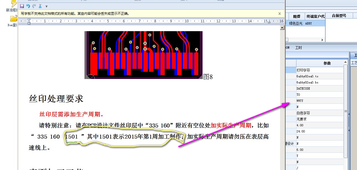Click the parameter list scrollbar thumb
The height and width of the screenshot is (170, 357).
pyautogui.click(x=346, y=111)
